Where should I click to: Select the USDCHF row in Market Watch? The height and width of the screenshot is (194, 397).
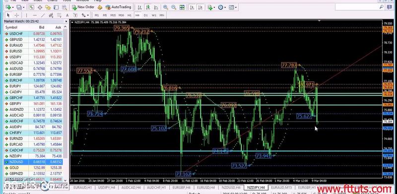(33, 34)
